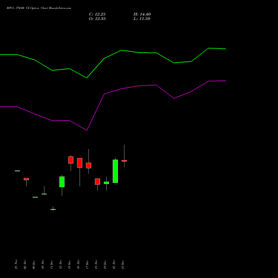The width and height of the screenshot is (278, 278).
Task: Click the red candle body for 17 Dec
Action: pos(88,166)
